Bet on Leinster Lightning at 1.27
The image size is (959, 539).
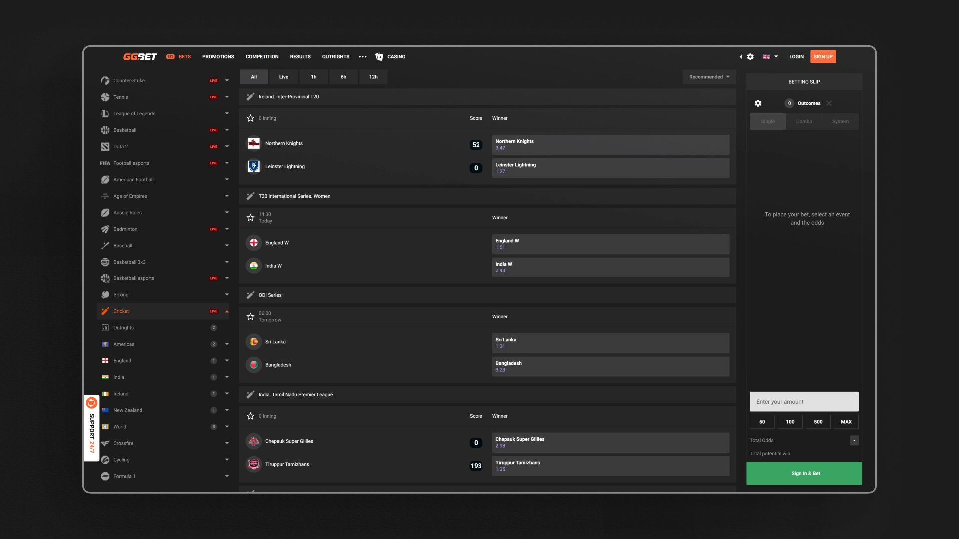610,168
